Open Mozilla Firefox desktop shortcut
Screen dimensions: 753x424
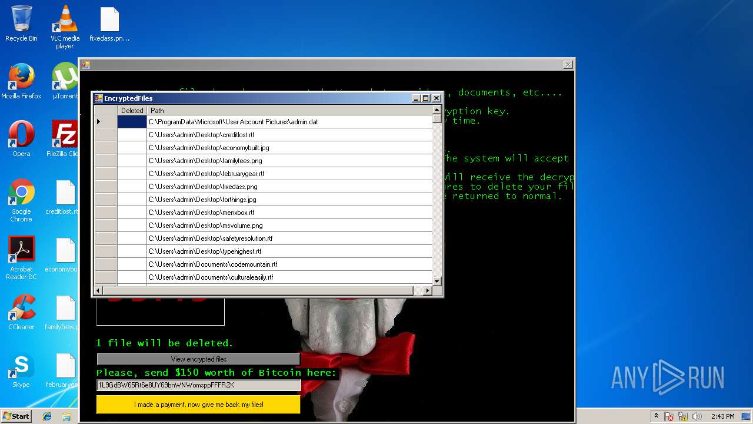coord(21,81)
